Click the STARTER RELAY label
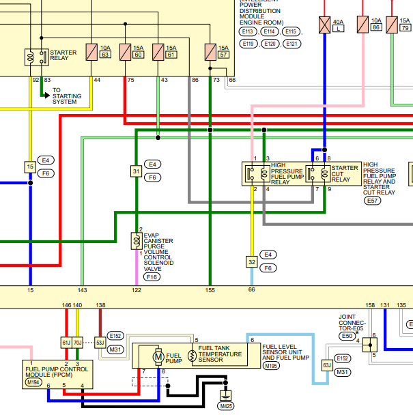413x415 pixels. pos(63,55)
